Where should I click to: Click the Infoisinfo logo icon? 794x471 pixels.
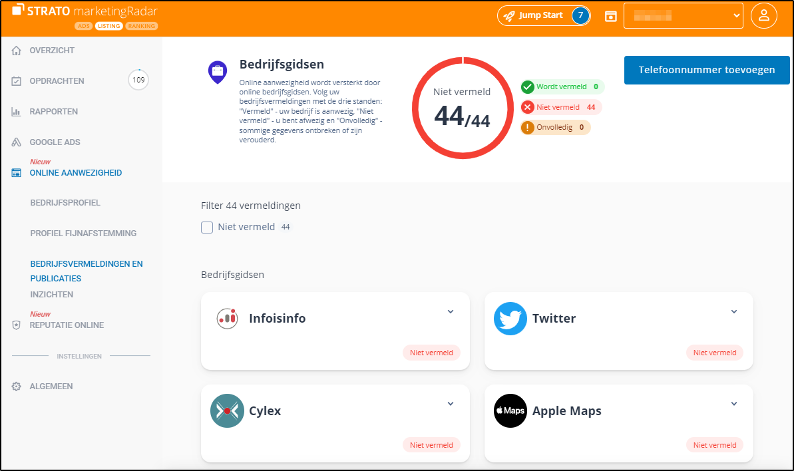pyautogui.click(x=227, y=319)
